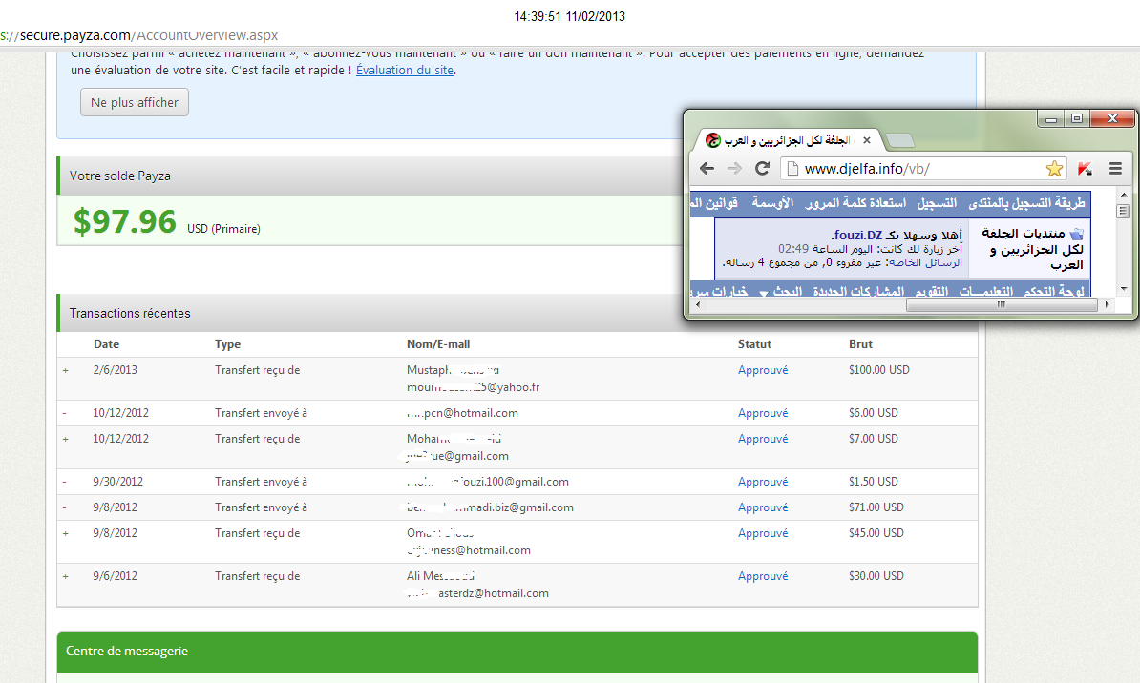Screen dimensions: 1140x683
Task: Click the page icon beside www.djelfa.info
Action: pyautogui.click(x=792, y=169)
